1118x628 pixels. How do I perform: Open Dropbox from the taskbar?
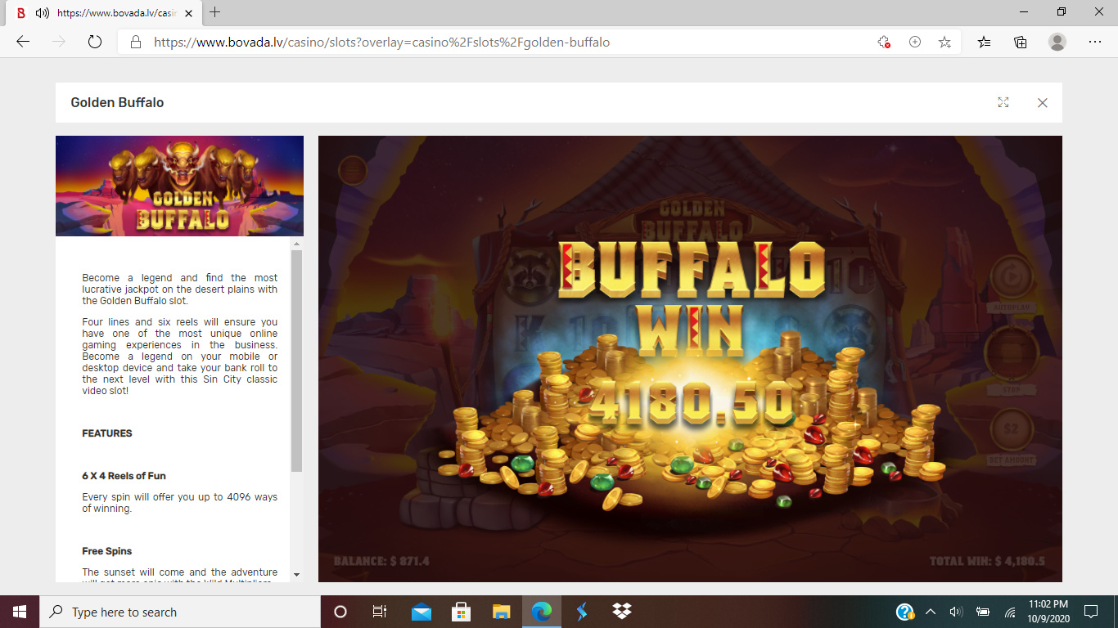621,612
